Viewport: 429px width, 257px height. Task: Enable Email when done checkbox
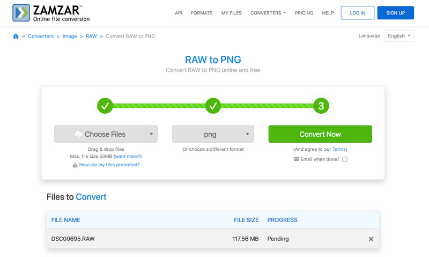(x=345, y=159)
